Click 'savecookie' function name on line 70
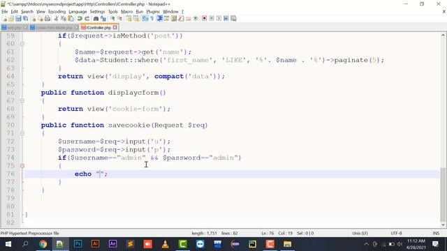Image resolution: width=447 pixels, height=251 pixels. (x=129, y=125)
